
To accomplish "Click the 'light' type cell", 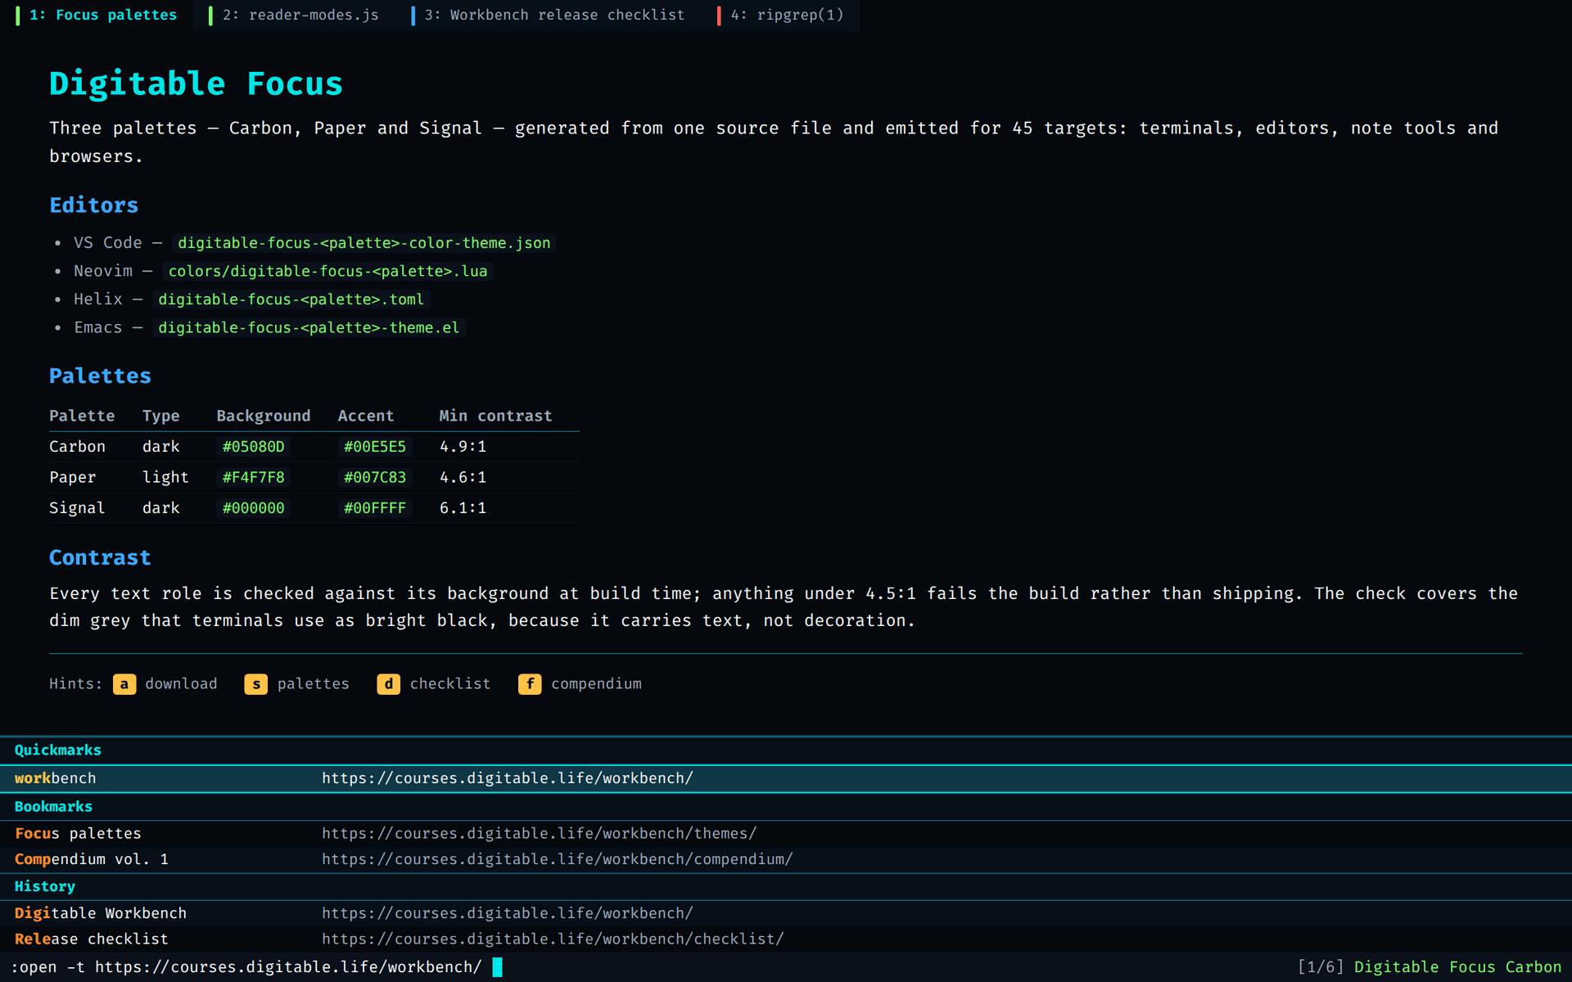I will 165,478.
